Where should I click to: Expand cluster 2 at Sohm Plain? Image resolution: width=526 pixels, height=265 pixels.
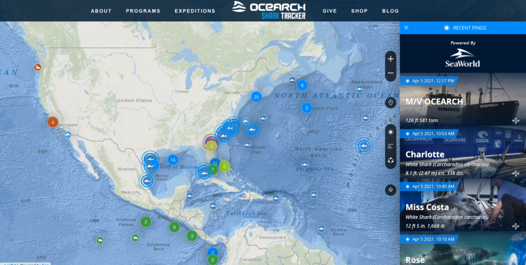pyautogui.click(x=307, y=108)
